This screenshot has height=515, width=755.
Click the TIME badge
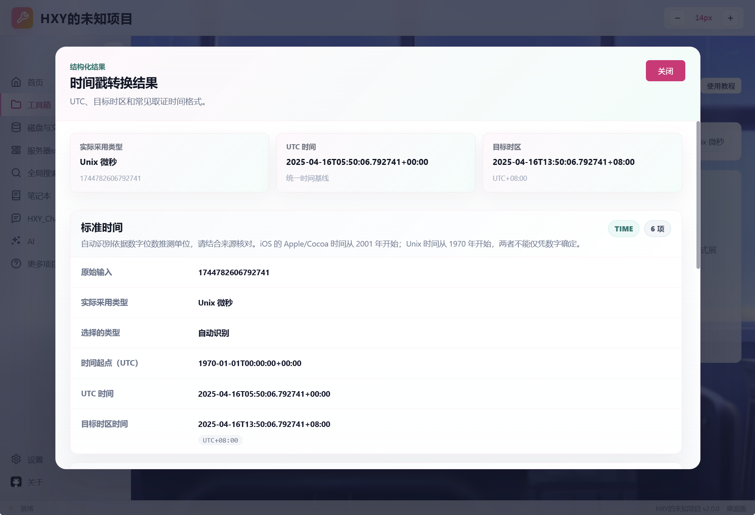click(624, 229)
